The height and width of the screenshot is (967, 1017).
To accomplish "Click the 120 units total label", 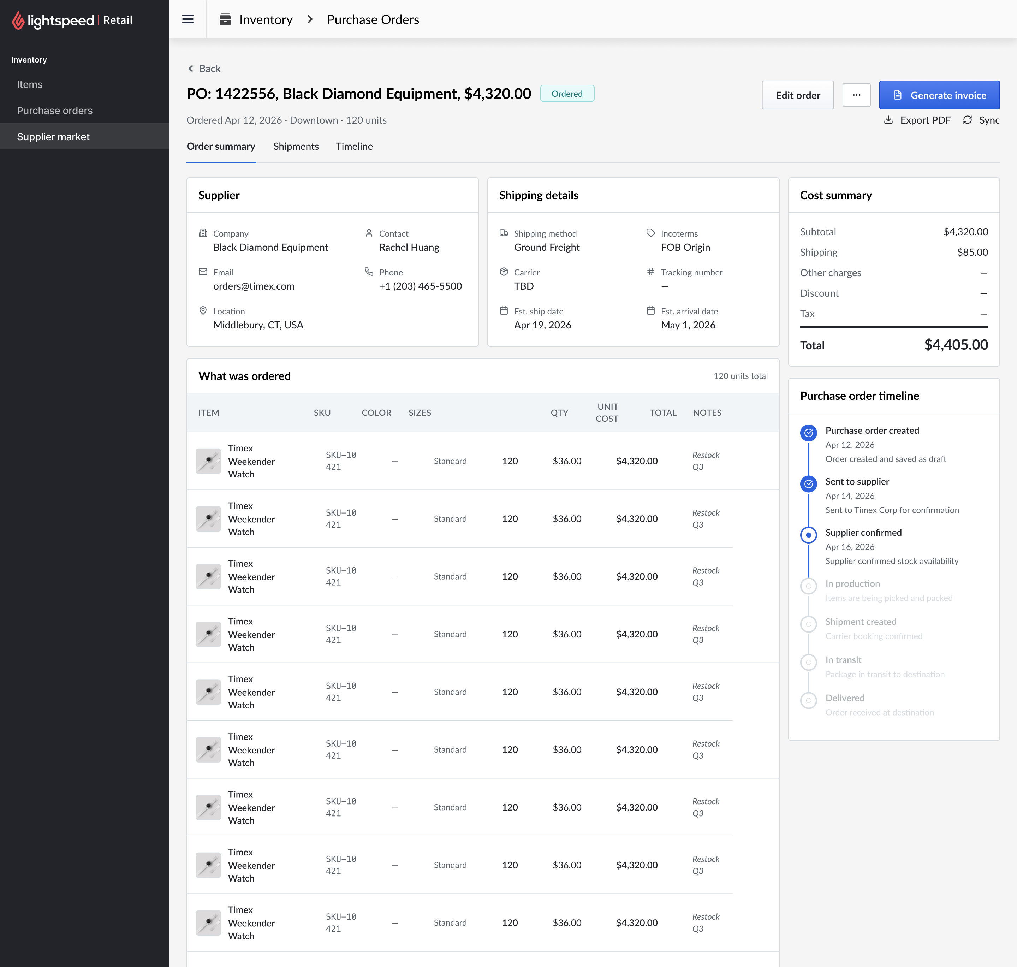I will coord(740,376).
